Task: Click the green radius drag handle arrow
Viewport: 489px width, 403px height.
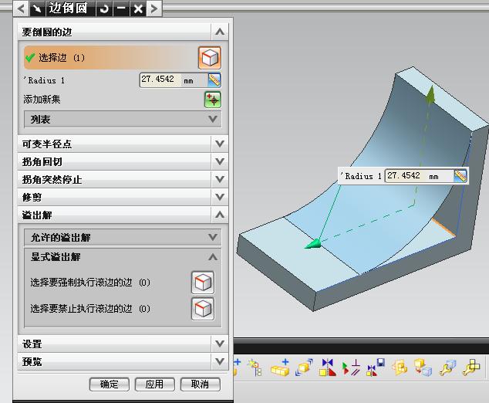Action: click(x=313, y=244)
